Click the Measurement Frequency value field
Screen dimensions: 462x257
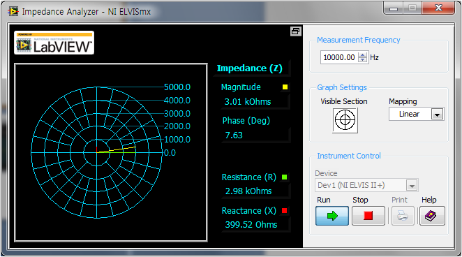(x=339, y=57)
